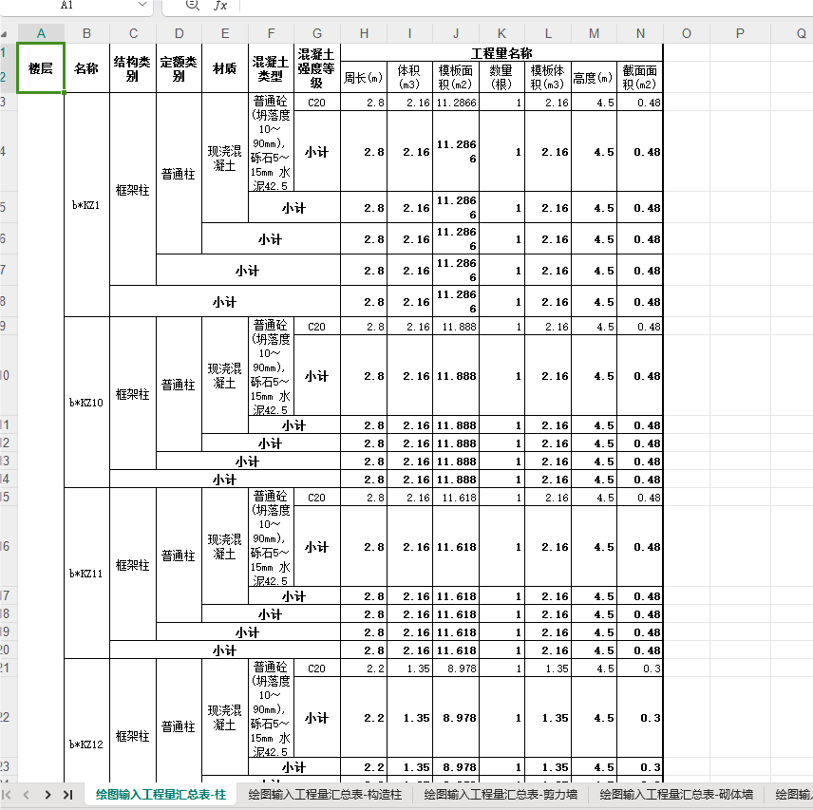Select the 截面面积(m2) header cell
Image resolution: width=813 pixels, height=810 pixels.
(x=640, y=78)
